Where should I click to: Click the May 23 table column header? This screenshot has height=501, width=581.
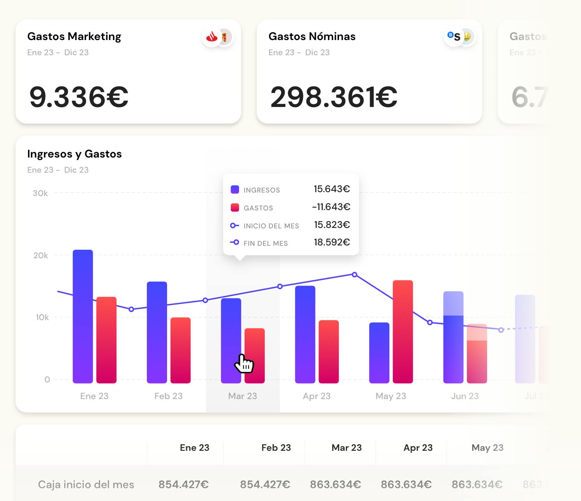[488, 448]
